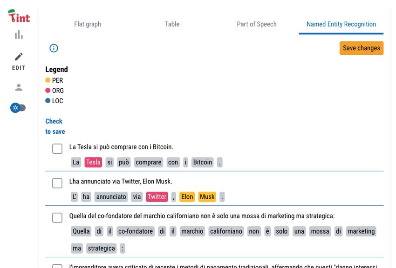Check the 'Quella del co-fondatore' sentence box
Viewport: 396px width, 268px height.
pos(57,218)
